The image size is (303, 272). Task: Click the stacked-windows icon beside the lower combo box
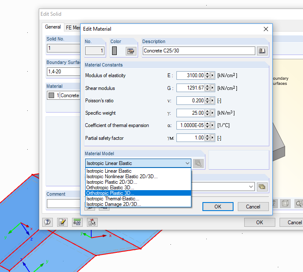[x=262, y=187]
